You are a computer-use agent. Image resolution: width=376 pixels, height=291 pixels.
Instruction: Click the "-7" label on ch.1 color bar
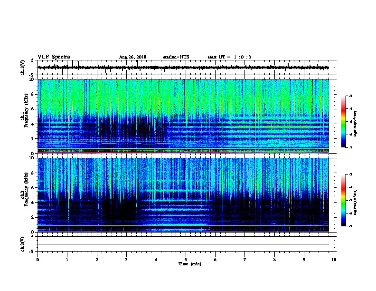(350, 147)
